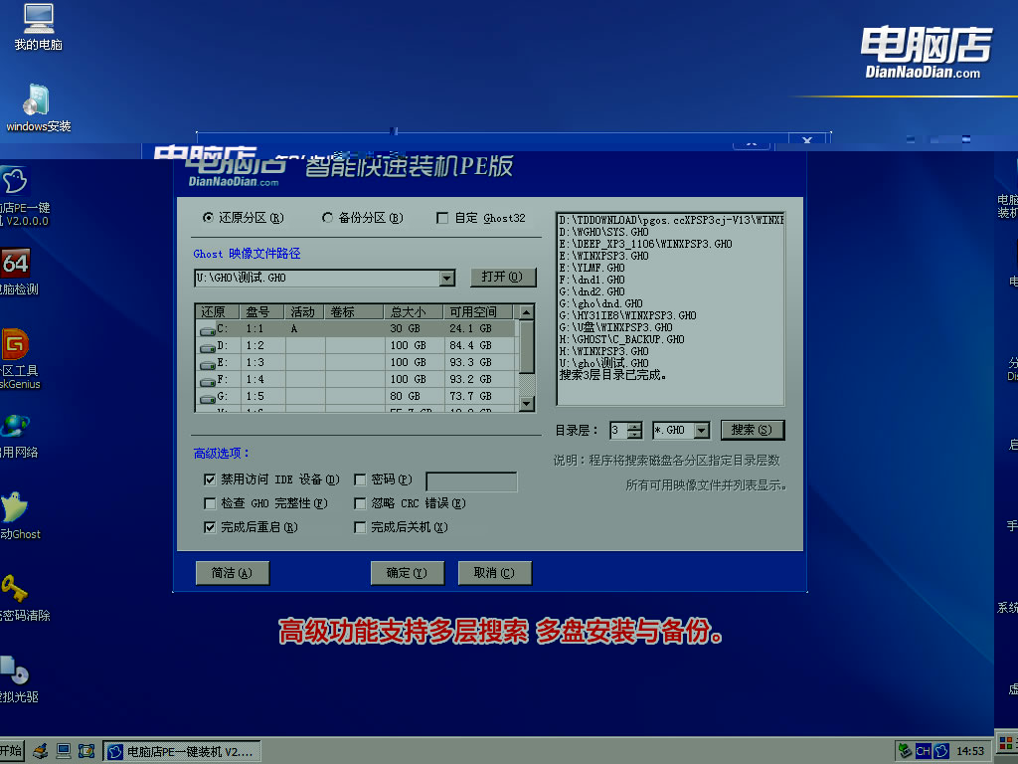Select G:\dnd2.GHO in the results list
The image size is (1018, 764).
[x=592, y=291]
